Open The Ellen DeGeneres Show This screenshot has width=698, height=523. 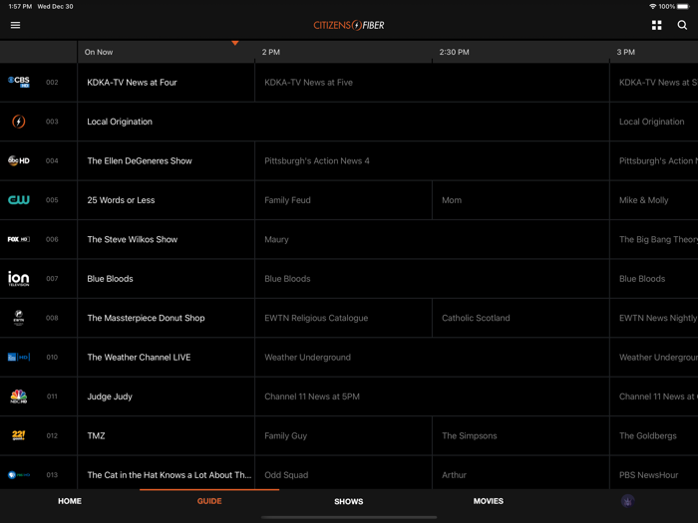tap(167, 160)
